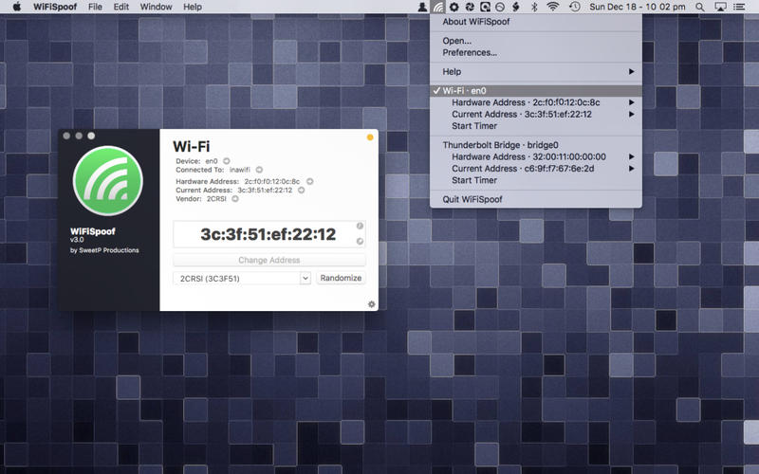The width and height of the screenshot is (759, 474).
Task: Click the gear icon in the menu bar
Action: point(454,7)
